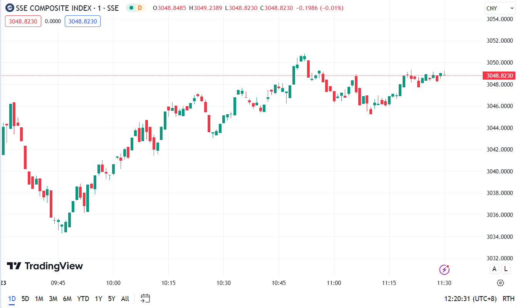This screenshot has height=308, width=517.
Task: Click the red sell price 3048.8230 button
Action: 23,21
